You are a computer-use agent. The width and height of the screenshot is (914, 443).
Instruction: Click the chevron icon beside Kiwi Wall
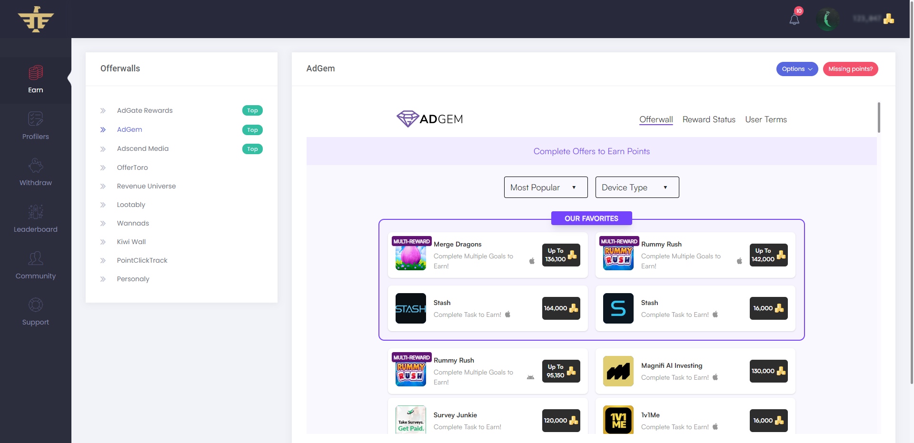click(103, 242)
